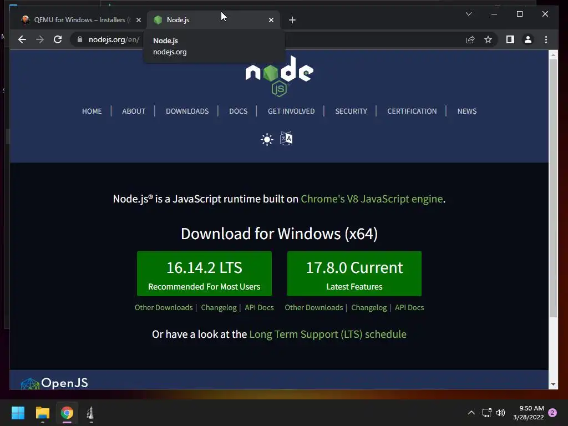Open the clock showing 9:50 AM

coord(529,413)
